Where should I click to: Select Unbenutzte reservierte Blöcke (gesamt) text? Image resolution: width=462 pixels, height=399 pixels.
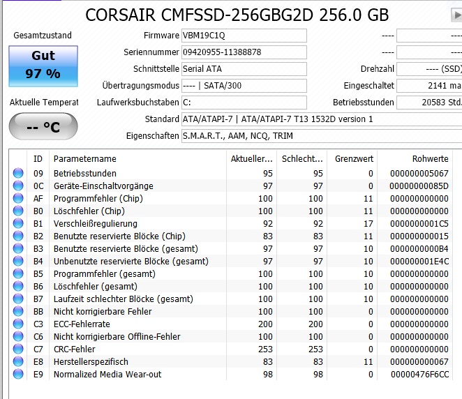[x=131, y=262]
